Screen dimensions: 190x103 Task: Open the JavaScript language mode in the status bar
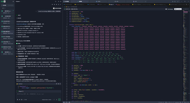[177, 102]
